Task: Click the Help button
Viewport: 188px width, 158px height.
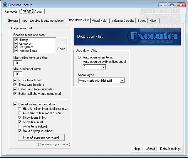Action: click(137, 149)
